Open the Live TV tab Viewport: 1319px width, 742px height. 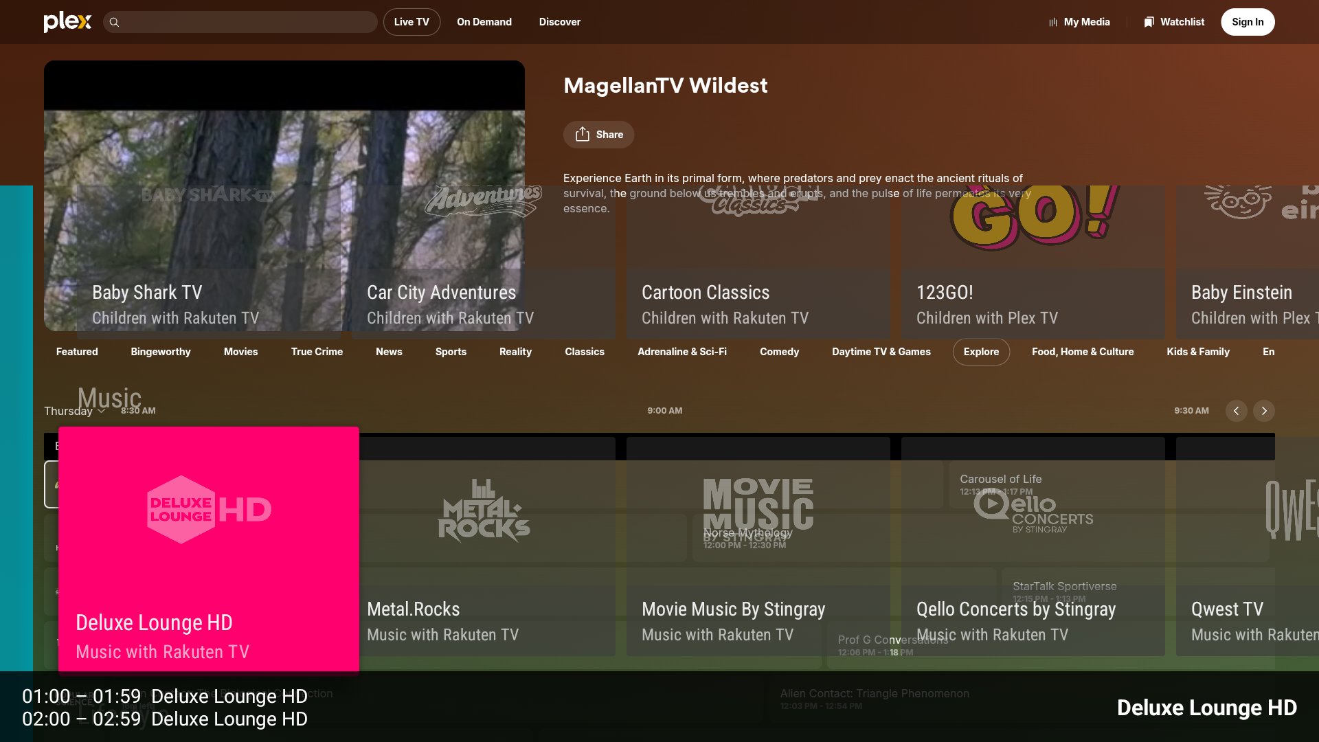click(412, 22)
